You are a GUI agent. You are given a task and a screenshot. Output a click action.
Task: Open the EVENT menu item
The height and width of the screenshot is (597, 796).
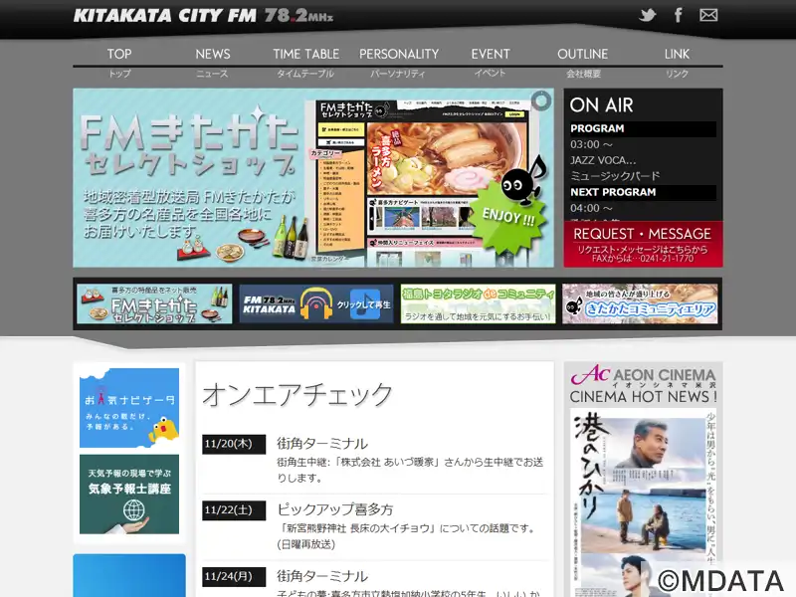click(x=491, y=54)
